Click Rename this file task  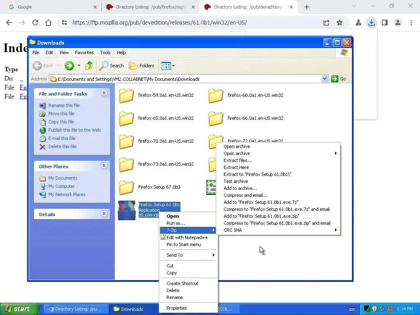point(59,105)
